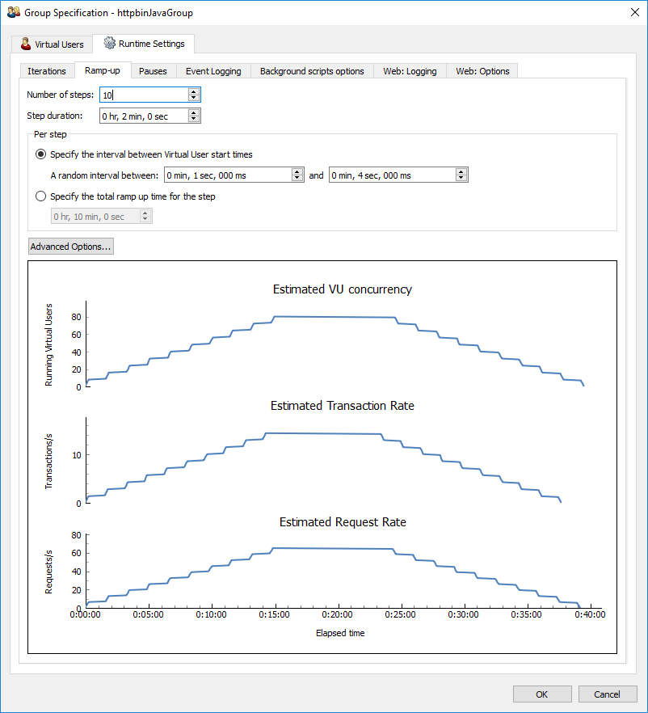Increase the Number of steps value
Image resolution: width=648 pixels, height=713 pixels.
(x=193, y=91)
